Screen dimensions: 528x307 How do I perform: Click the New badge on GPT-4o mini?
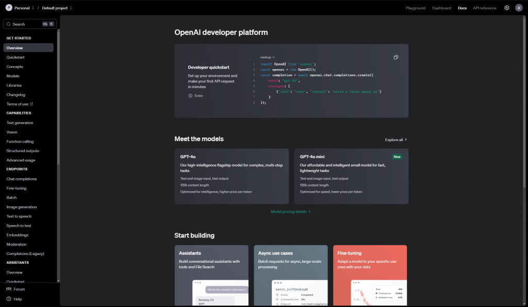397,157
